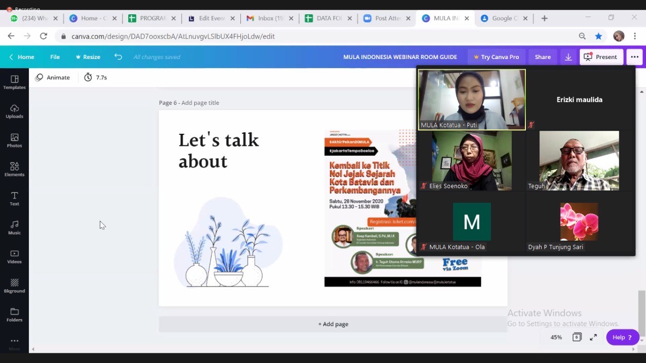This screenshot has height=363, width=646.
Task: Click the Animate button
Action: click(52, 77)
